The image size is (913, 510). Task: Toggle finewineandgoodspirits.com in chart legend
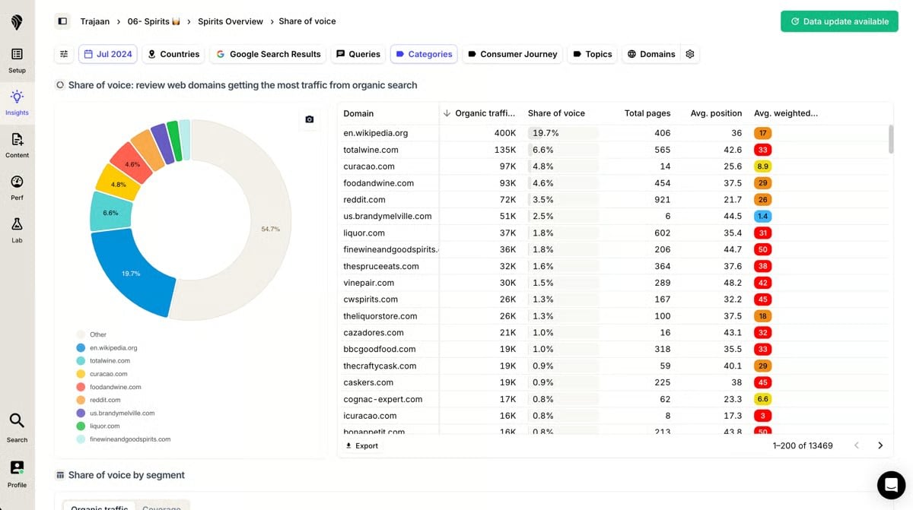pos(122,439)
